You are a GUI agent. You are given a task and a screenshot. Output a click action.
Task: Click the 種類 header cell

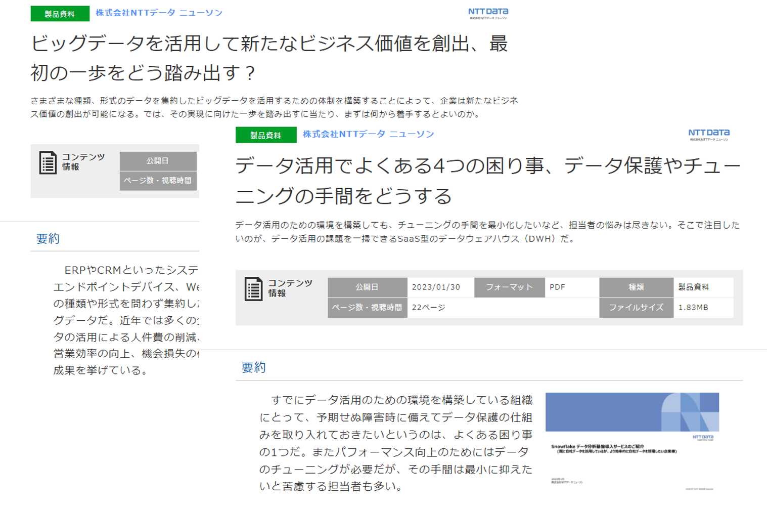click(636, 287)
